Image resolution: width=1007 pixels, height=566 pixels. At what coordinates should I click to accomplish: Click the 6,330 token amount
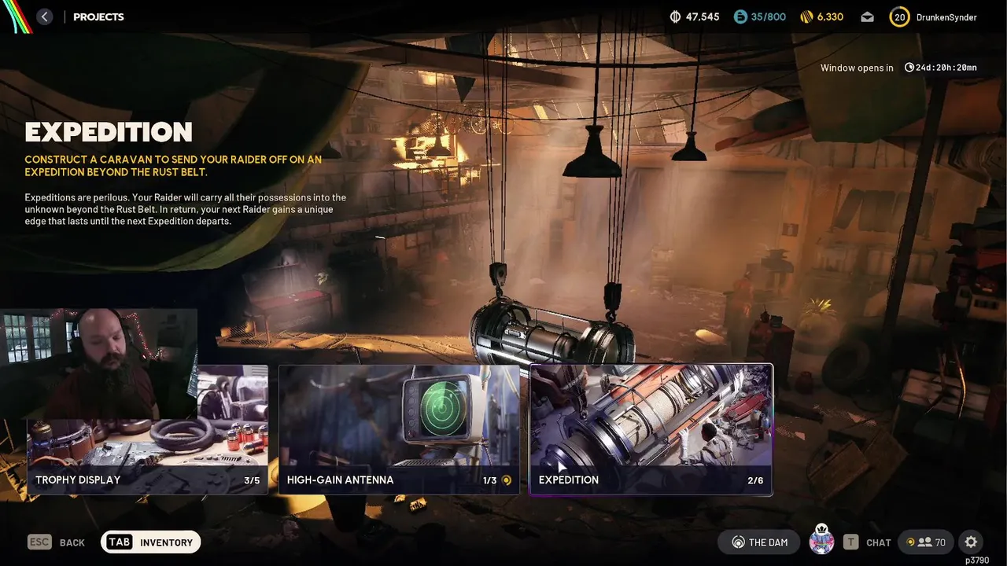pos(830,17)
